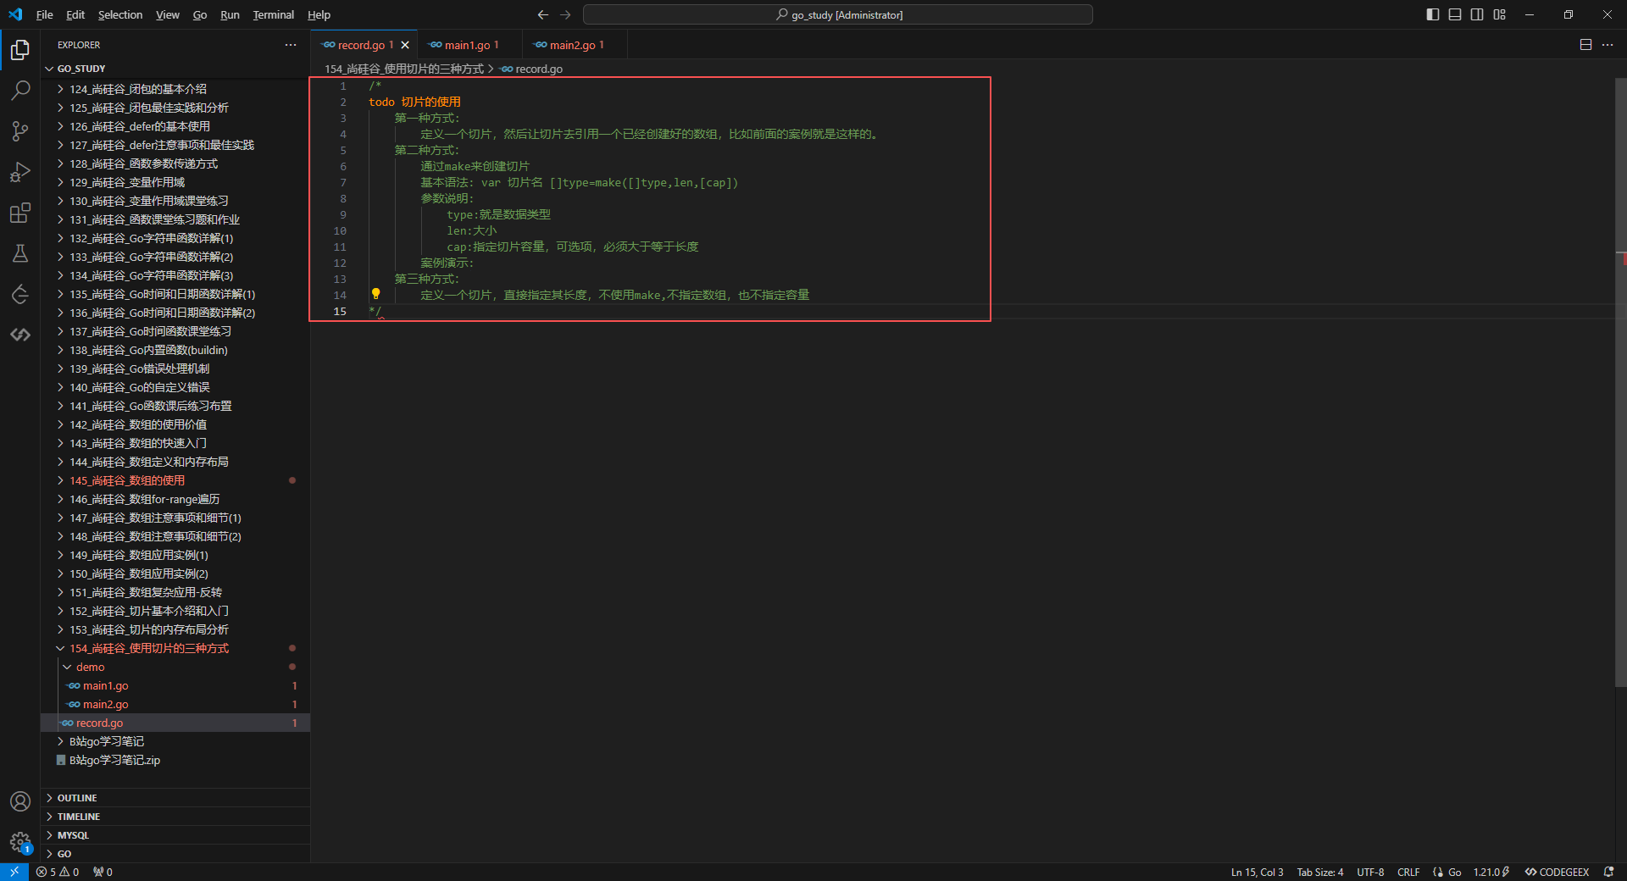
Task: Open the Selection menu
Action: [120, 14]
